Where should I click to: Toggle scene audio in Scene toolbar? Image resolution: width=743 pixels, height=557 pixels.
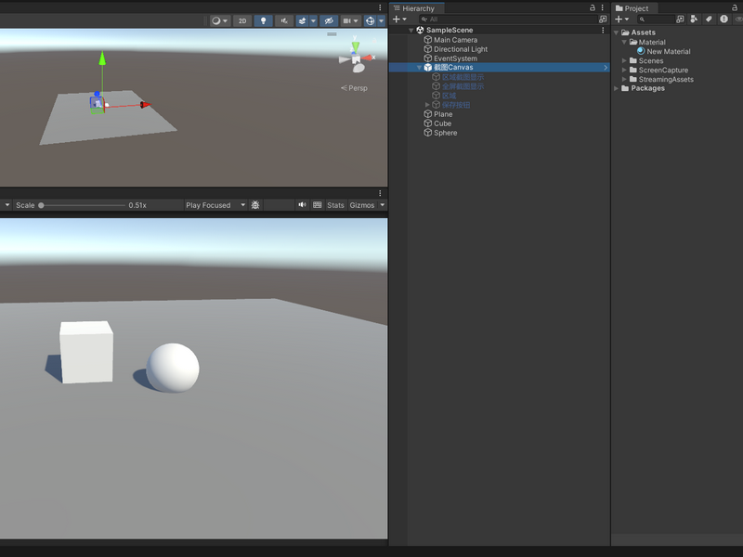[284, 20]
